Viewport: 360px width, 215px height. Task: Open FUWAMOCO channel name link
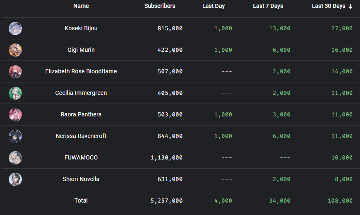(81, 157)
